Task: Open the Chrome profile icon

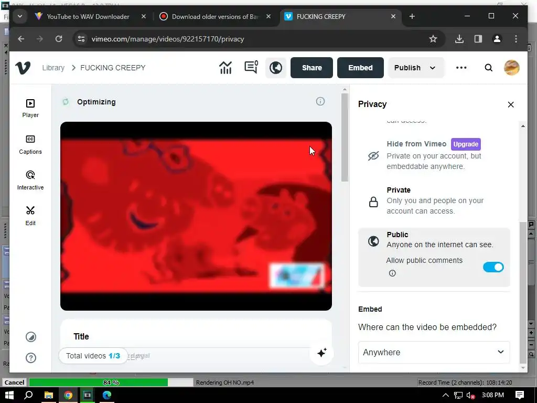Action: pyautogui.click(x=497, y=39)
